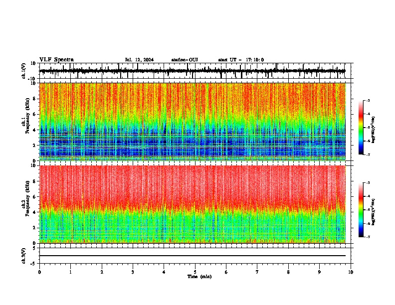Click the '3' tick on the time axis

click(x=133, y=272)
